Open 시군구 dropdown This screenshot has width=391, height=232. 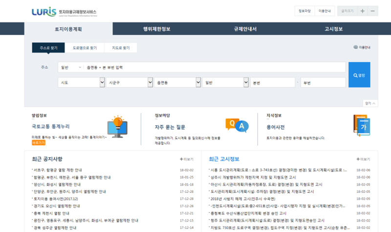pos(129,82)
